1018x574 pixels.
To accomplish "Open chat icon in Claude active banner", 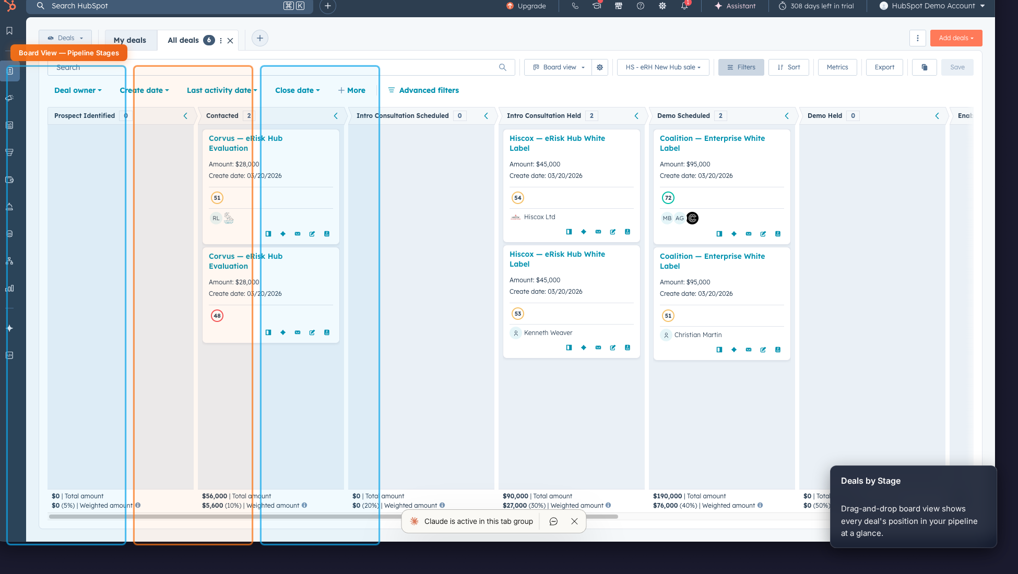I will 554,521.
